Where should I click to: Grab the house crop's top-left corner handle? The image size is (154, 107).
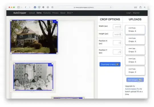pyautogui.click(x=11, y=20)
